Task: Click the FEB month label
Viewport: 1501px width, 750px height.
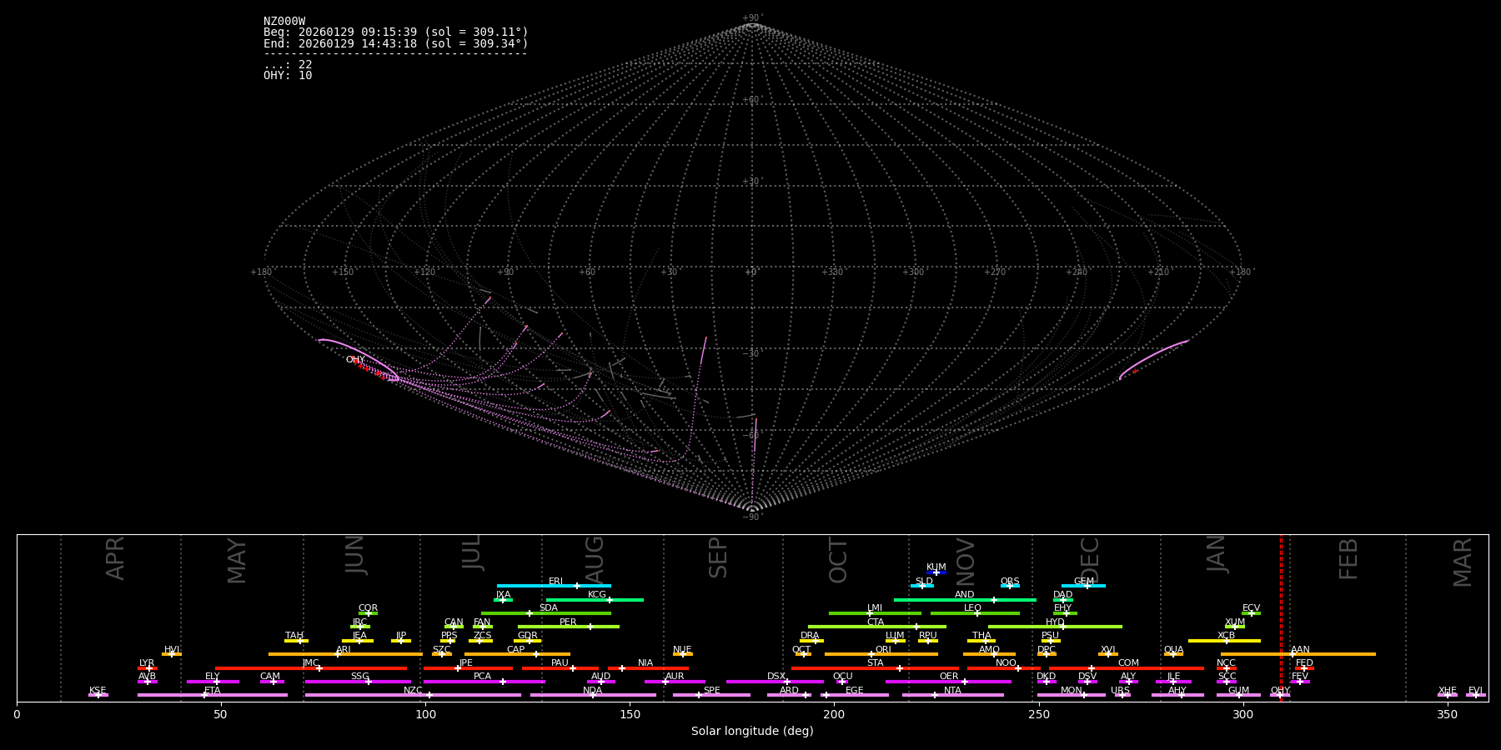Action: pos(1348,559)
